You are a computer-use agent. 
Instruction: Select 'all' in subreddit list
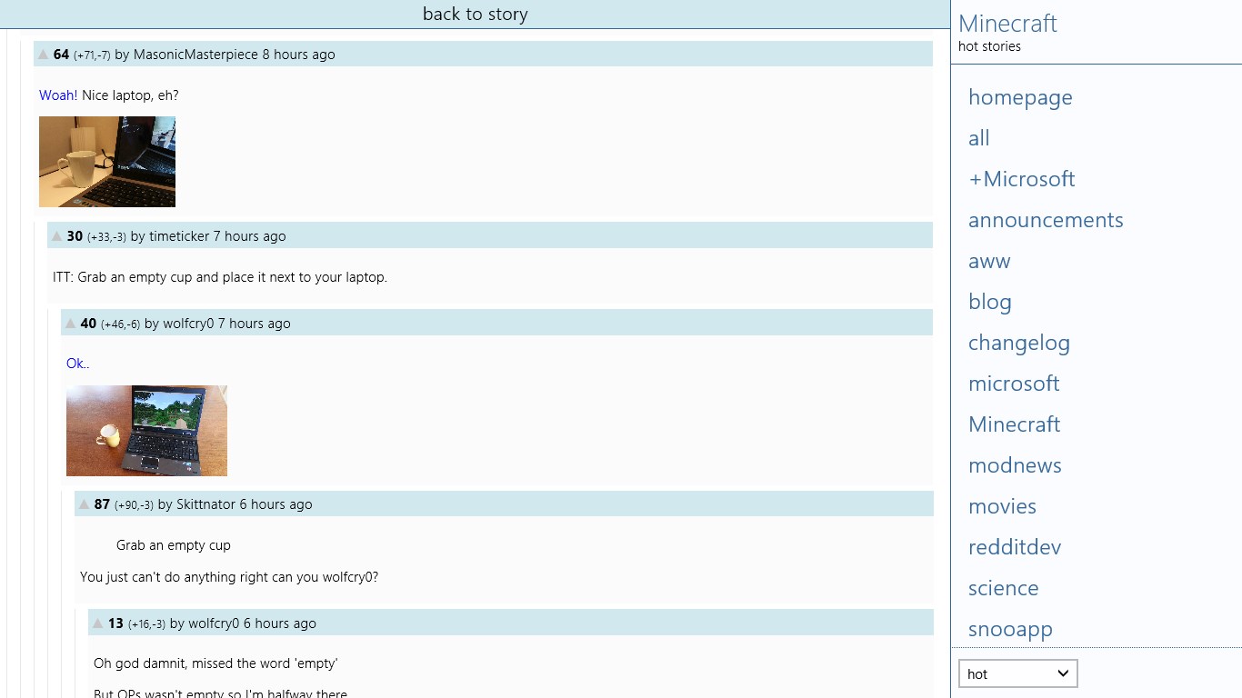click(979, 138)
